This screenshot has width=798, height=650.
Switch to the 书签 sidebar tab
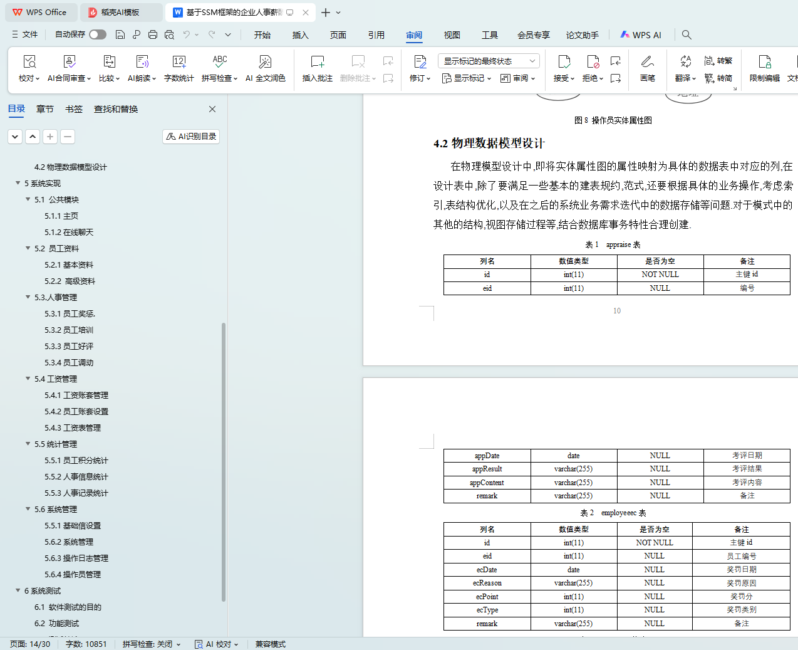(73, 109)
